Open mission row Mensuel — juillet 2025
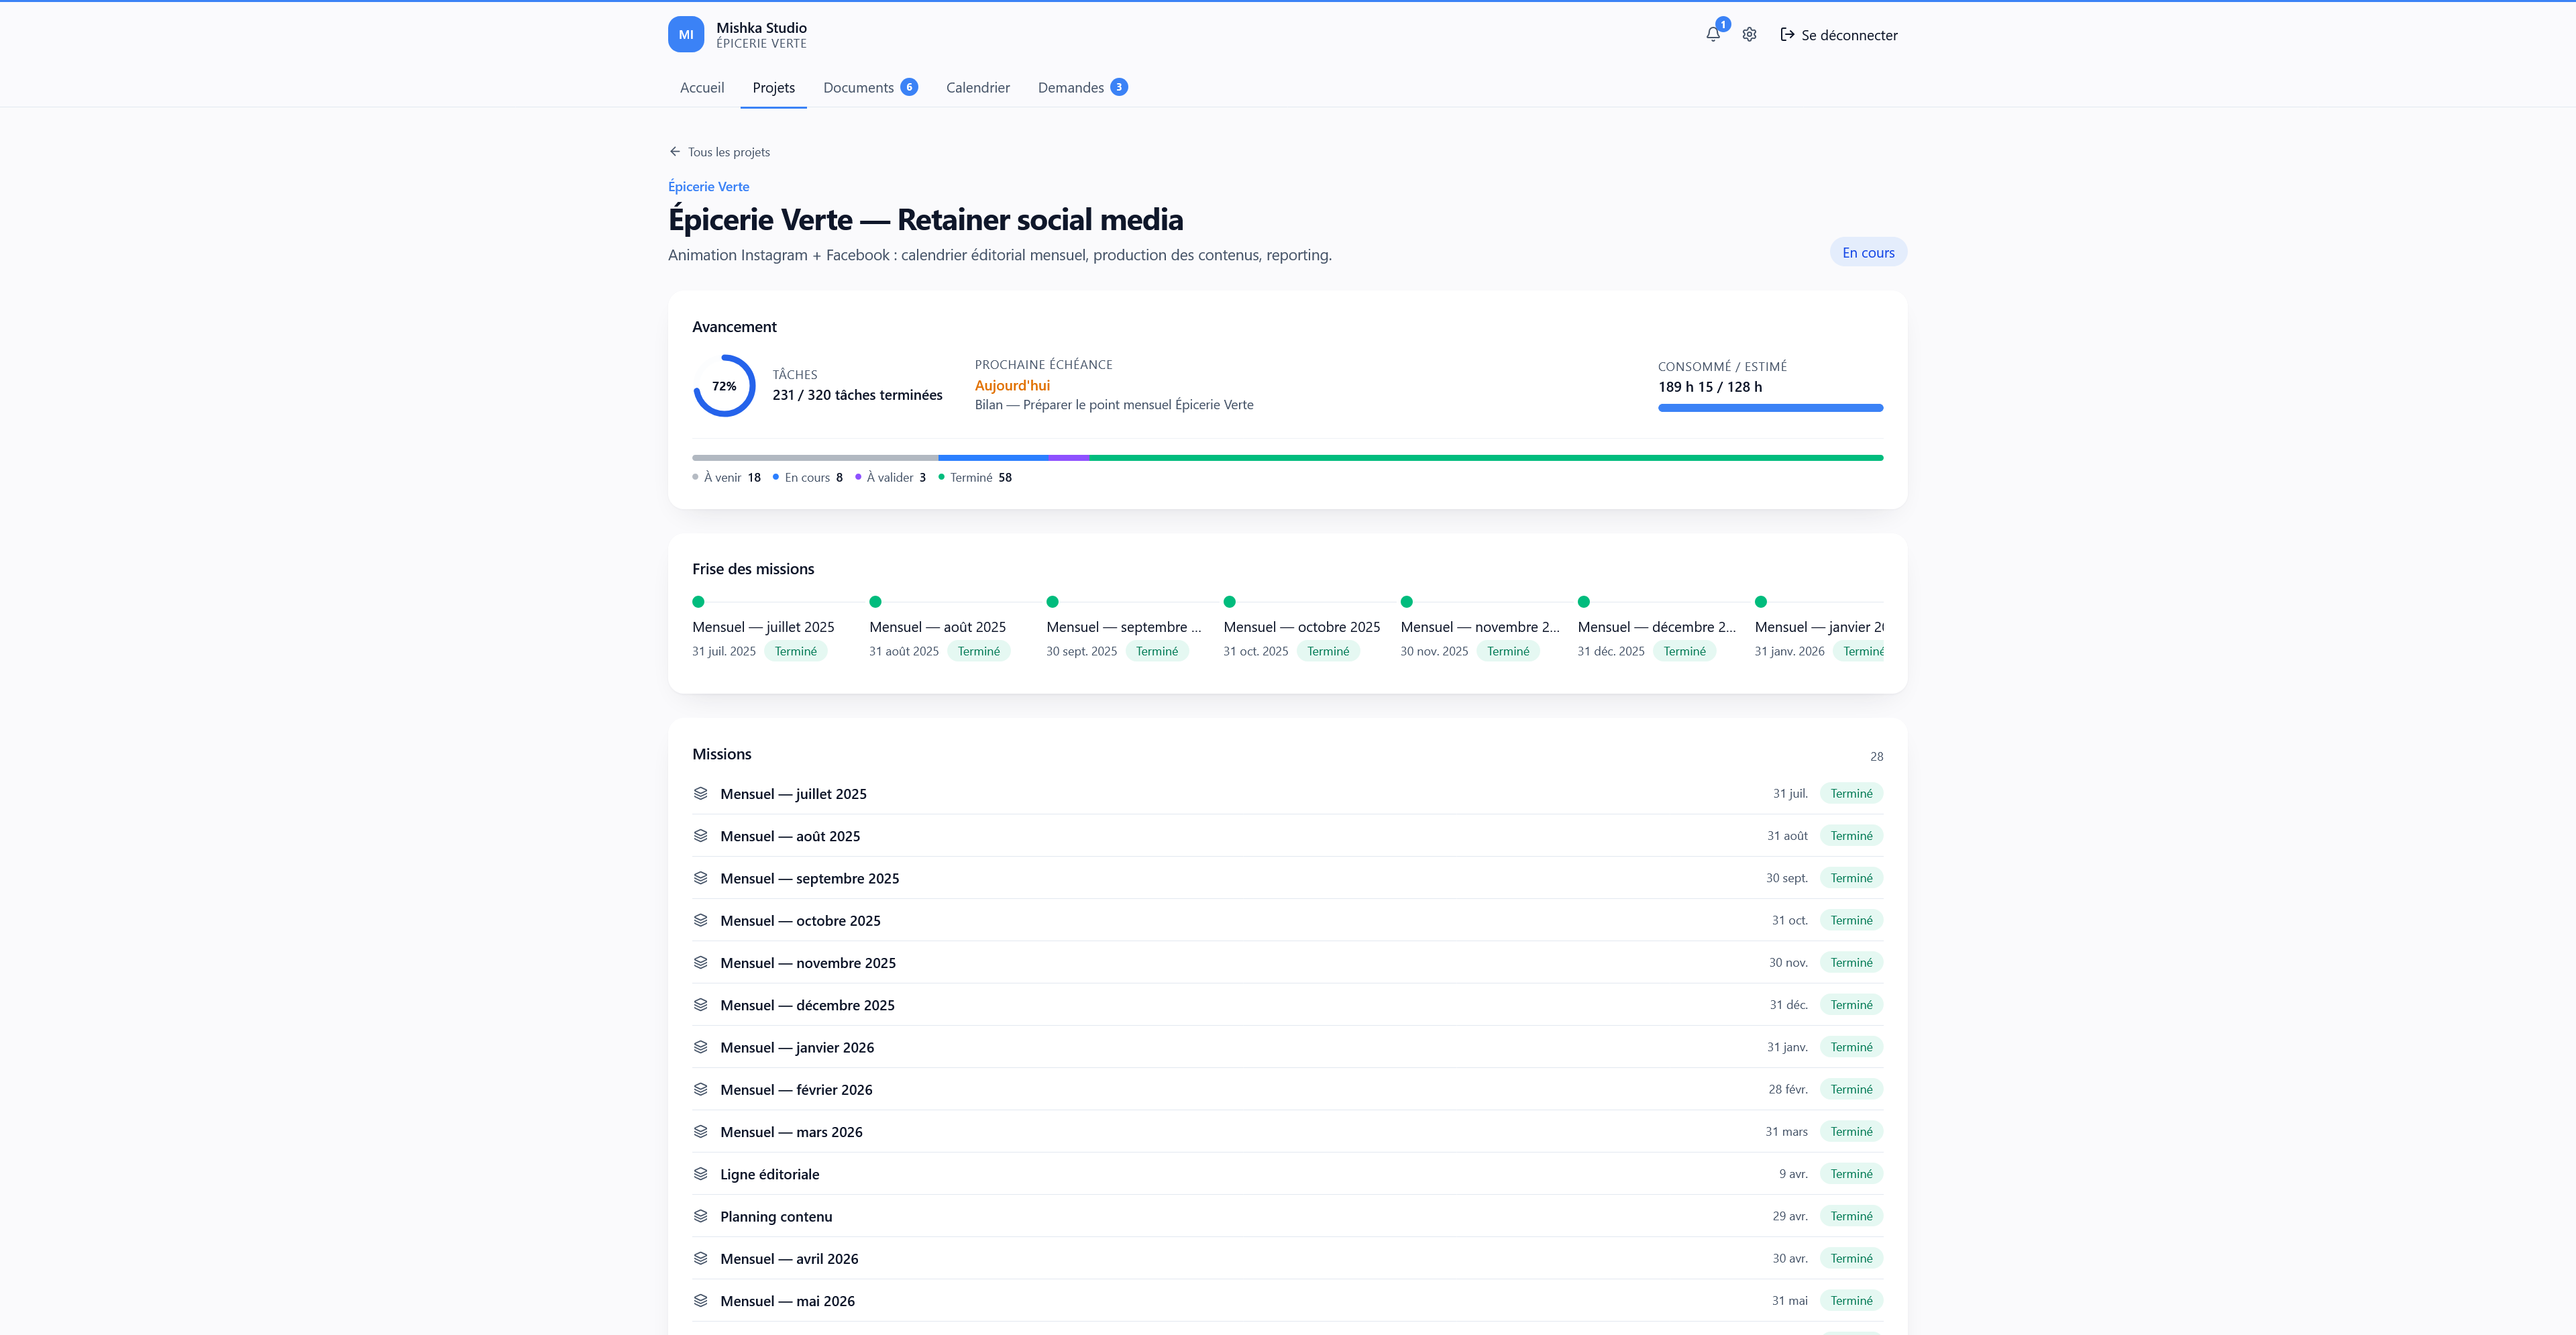The width and height of the screenshot is (2576, 1335). [1287, 793]
